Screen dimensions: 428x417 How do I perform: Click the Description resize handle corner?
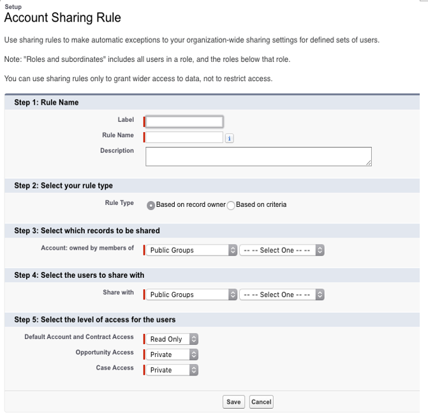point(369,163)
